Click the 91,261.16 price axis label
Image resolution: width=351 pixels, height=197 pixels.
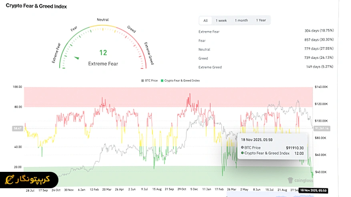(x=321, y=129)
